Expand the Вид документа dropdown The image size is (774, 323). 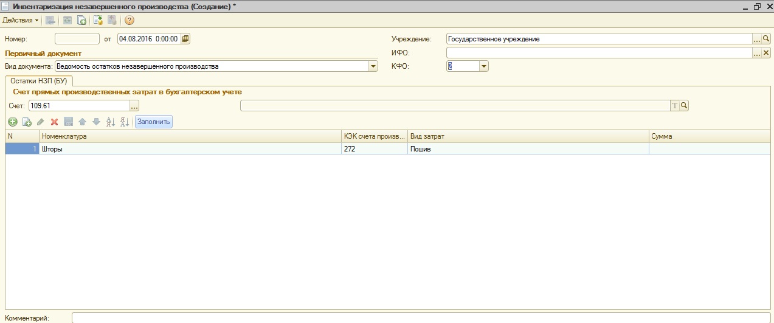373,66
